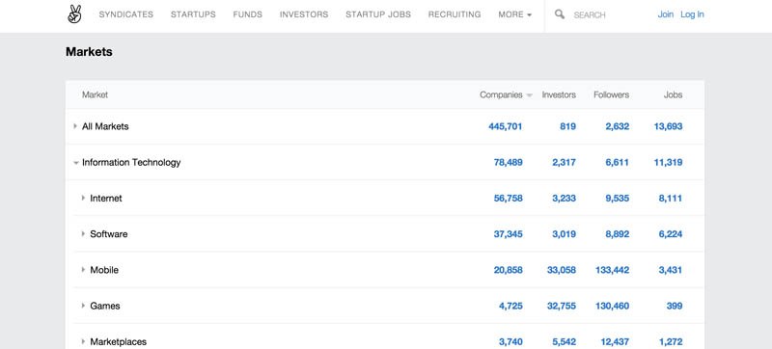Image resolution: width=772 pixels, height=349 pixels.
Task: Click Internet jobs count 8,111
Action: [x=671, y=198]
